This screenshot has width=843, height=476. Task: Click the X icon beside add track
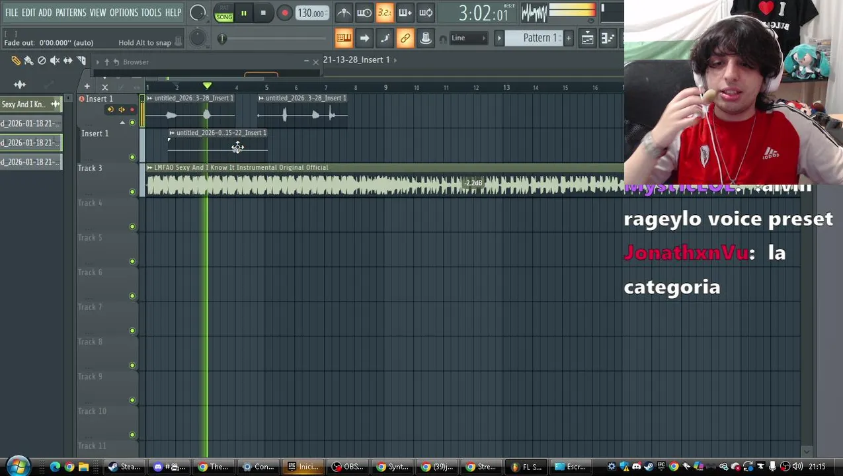[104, 87]
